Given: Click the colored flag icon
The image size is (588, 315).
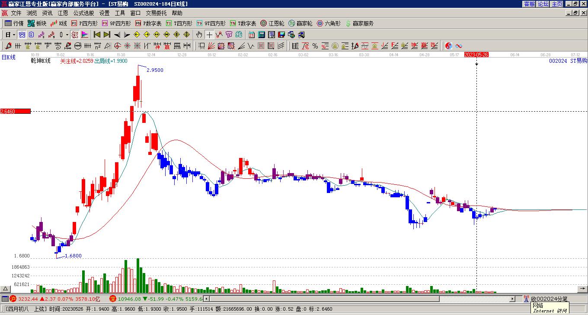Looking at the screenshot, I should coord(85,35).
